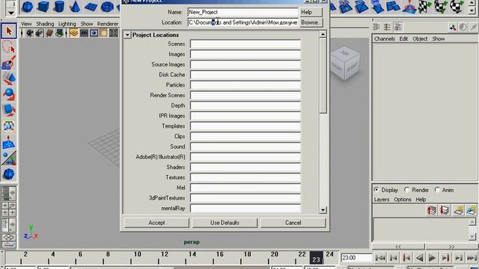Click the mentalRay location field
This screenshot has height=269, width=479.
[x=245, y=208]
